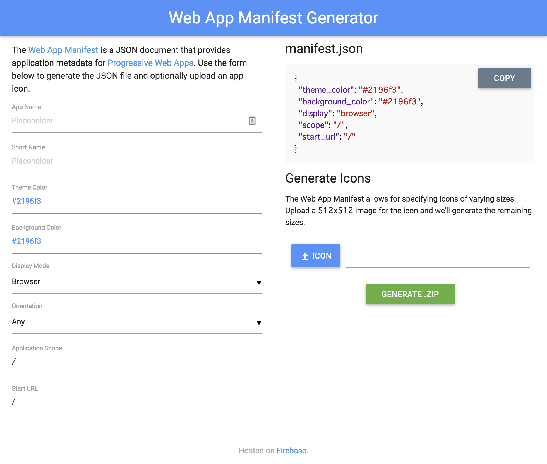This screenshot has height=464, width=547.
Task: Upload an app icon with the ICON button
Action: click(x=316, y=255)
